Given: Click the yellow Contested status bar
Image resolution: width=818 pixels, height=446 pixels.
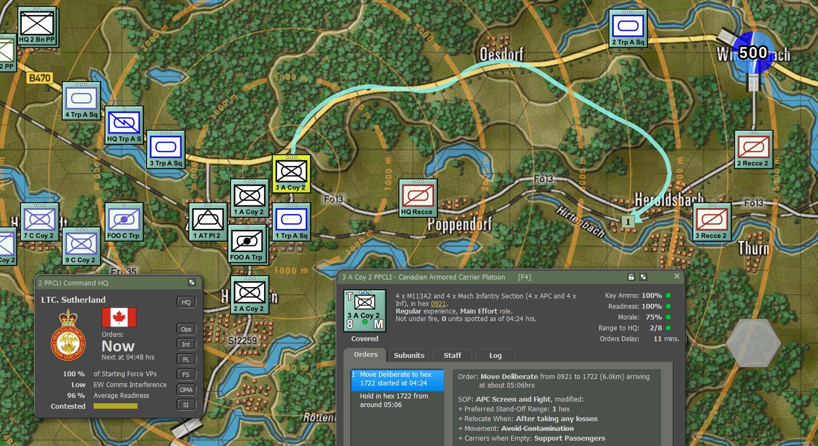Looking at the screenshot, I should tap(115, 406).
